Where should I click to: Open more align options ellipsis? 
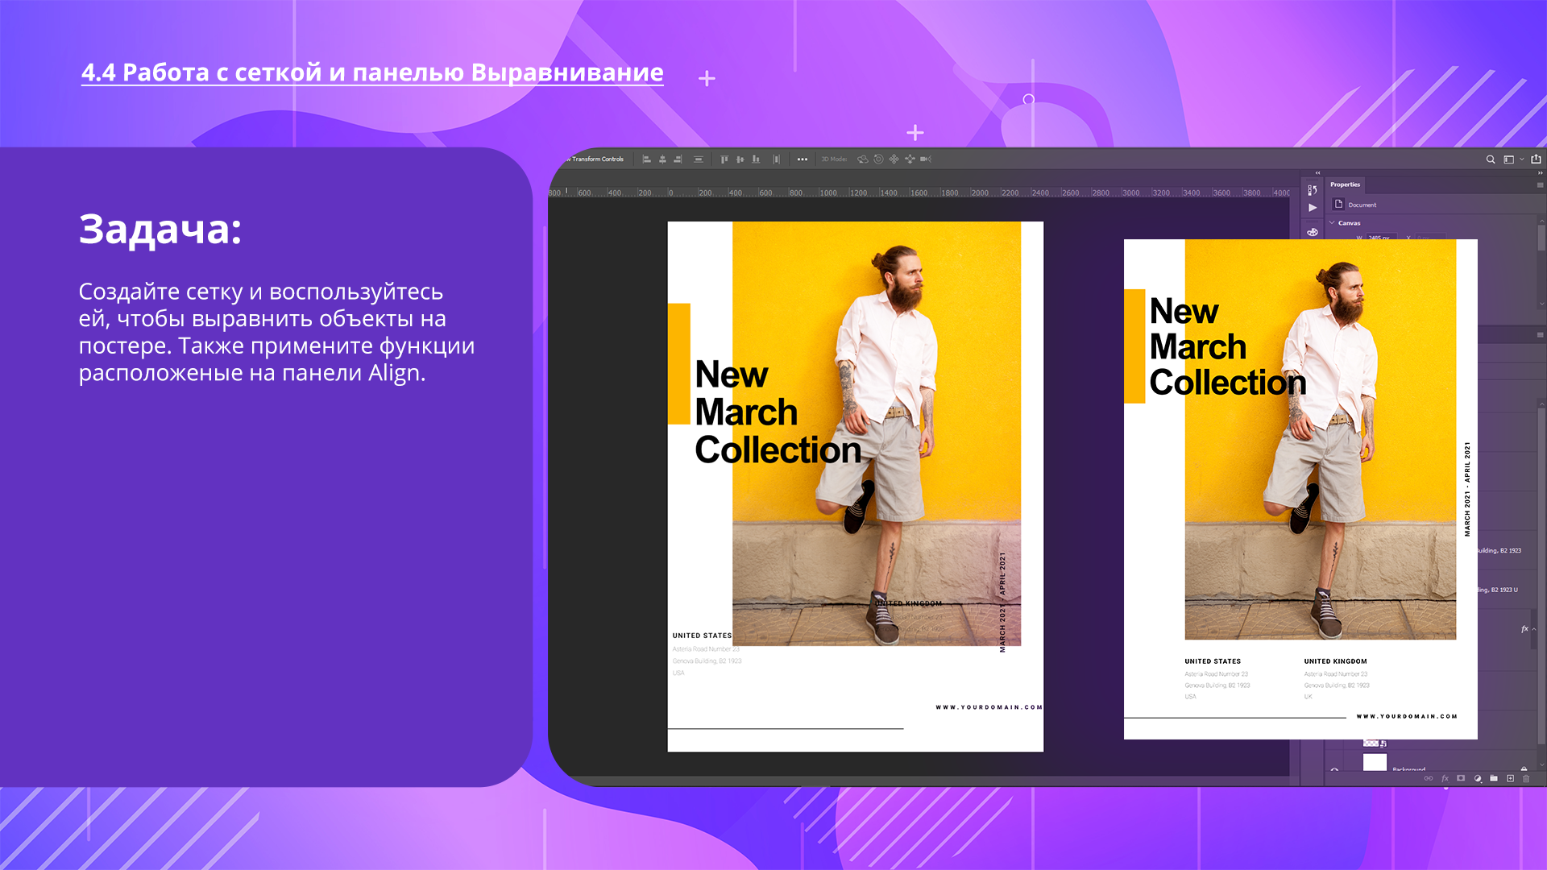[x=803, y=159]
